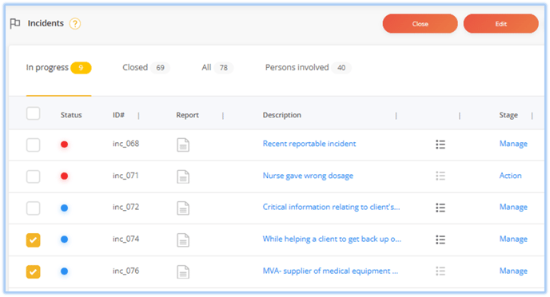The width and height of the screenshot is (550, 297).
Task: Click Manage stage link for inc_076
Action: click(513, 271)
